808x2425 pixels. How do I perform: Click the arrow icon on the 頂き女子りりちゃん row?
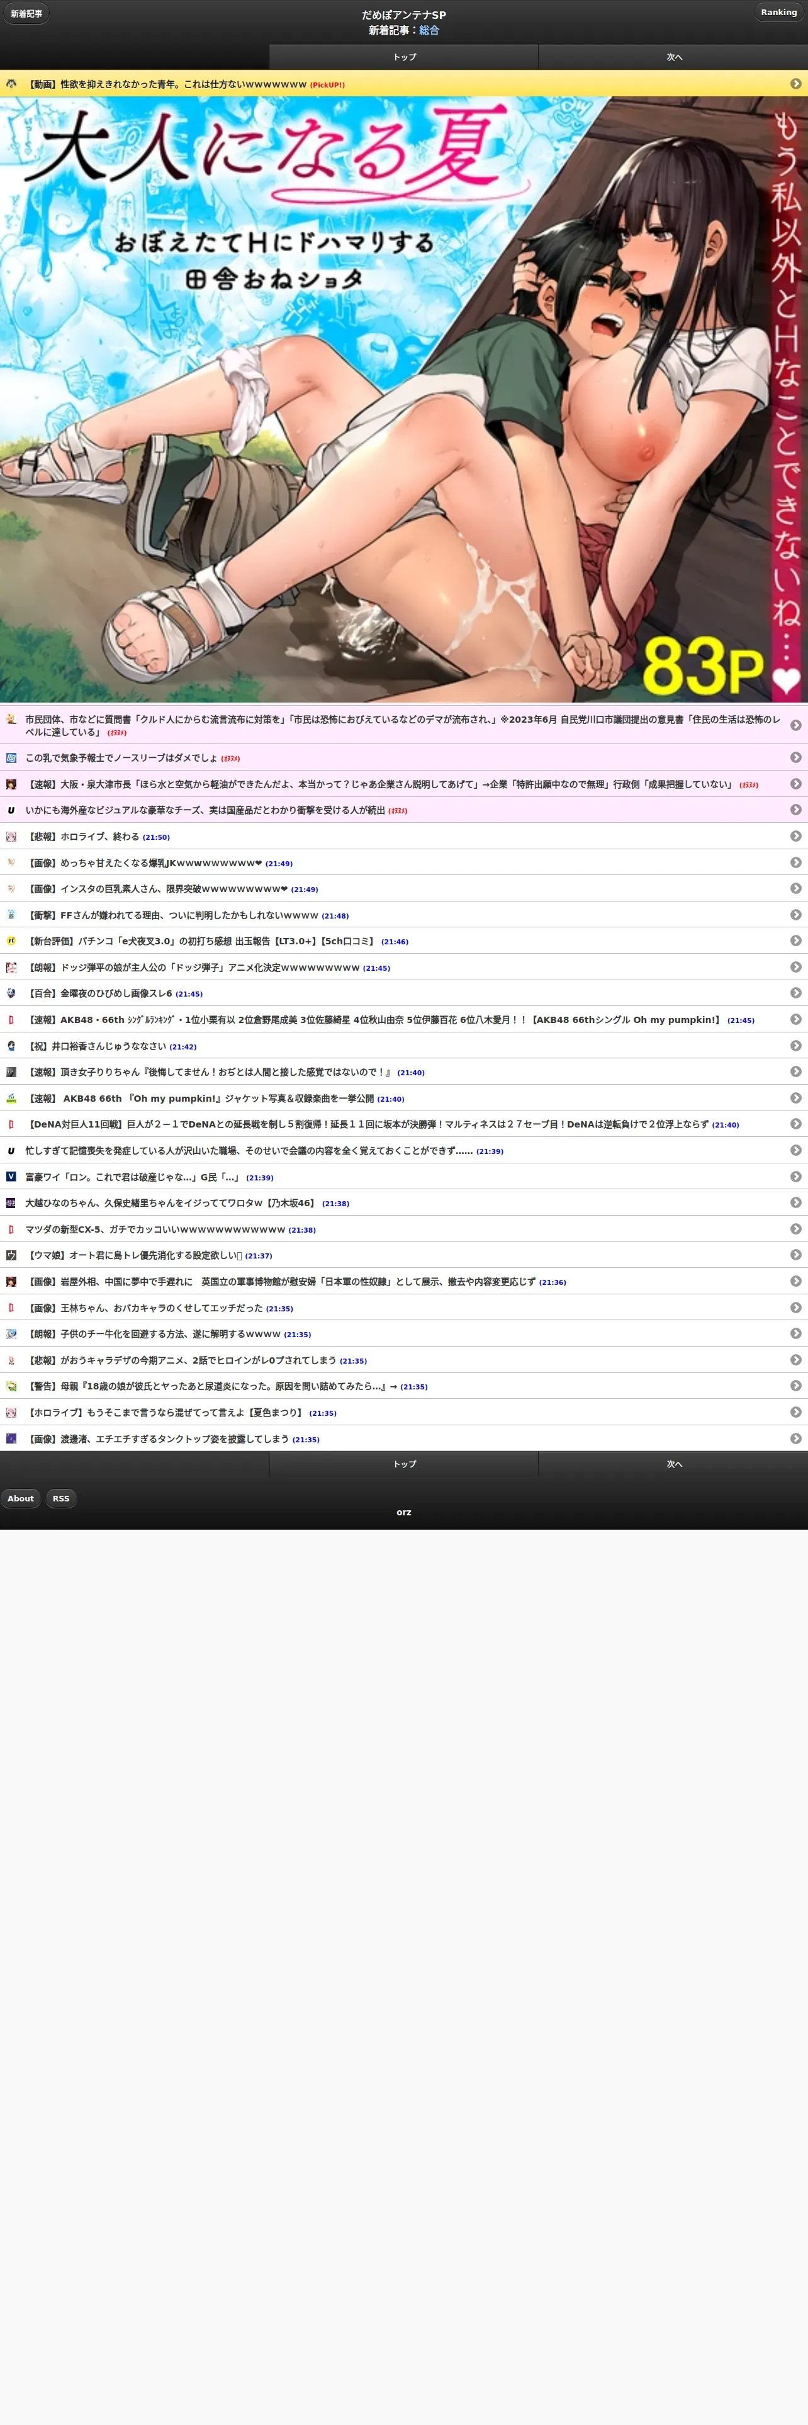tap(796, 1071)
